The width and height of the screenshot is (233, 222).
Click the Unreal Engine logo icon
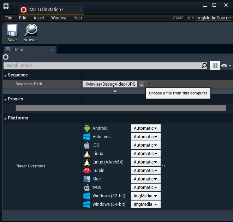pos(6,5)
